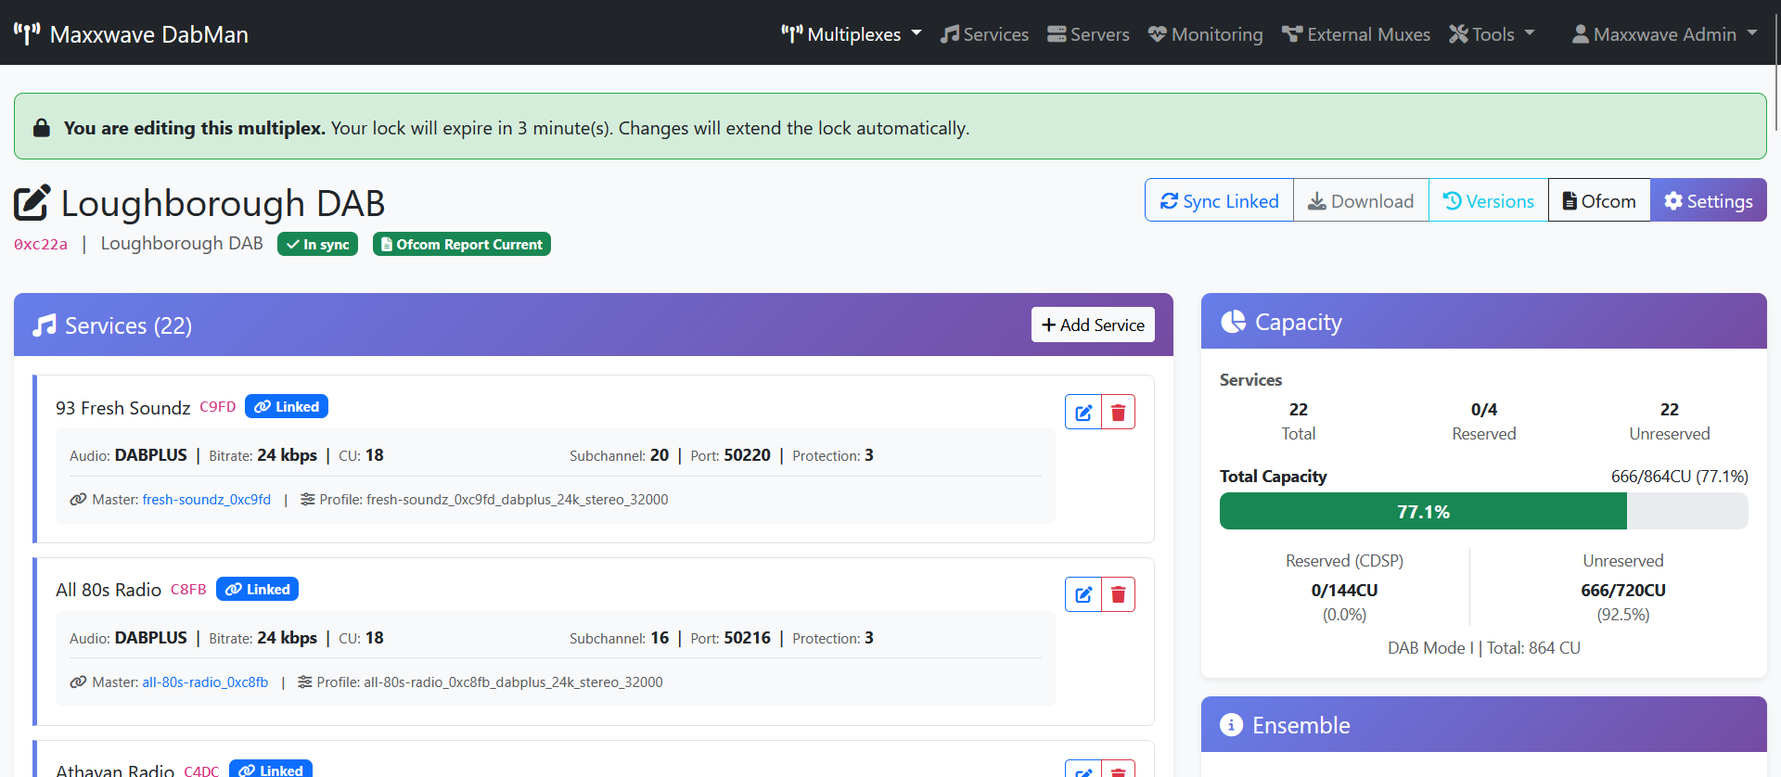Go to the Services navigation item
The height and width of the screenshot is (777, 1781).
tap(984, 34)
